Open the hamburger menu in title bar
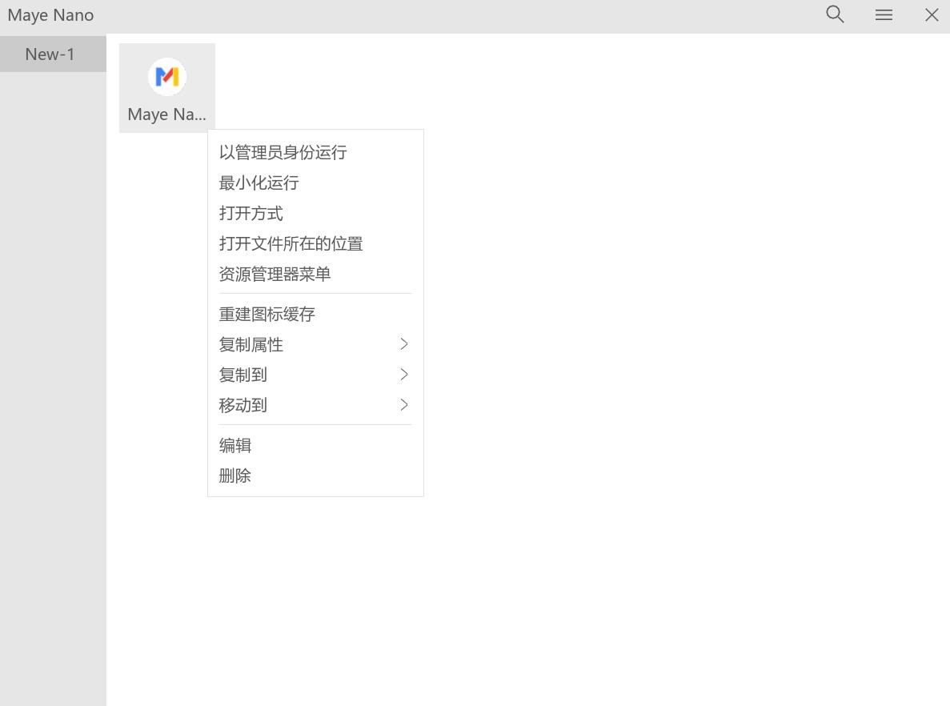950x706 pixels. point(884,14)
